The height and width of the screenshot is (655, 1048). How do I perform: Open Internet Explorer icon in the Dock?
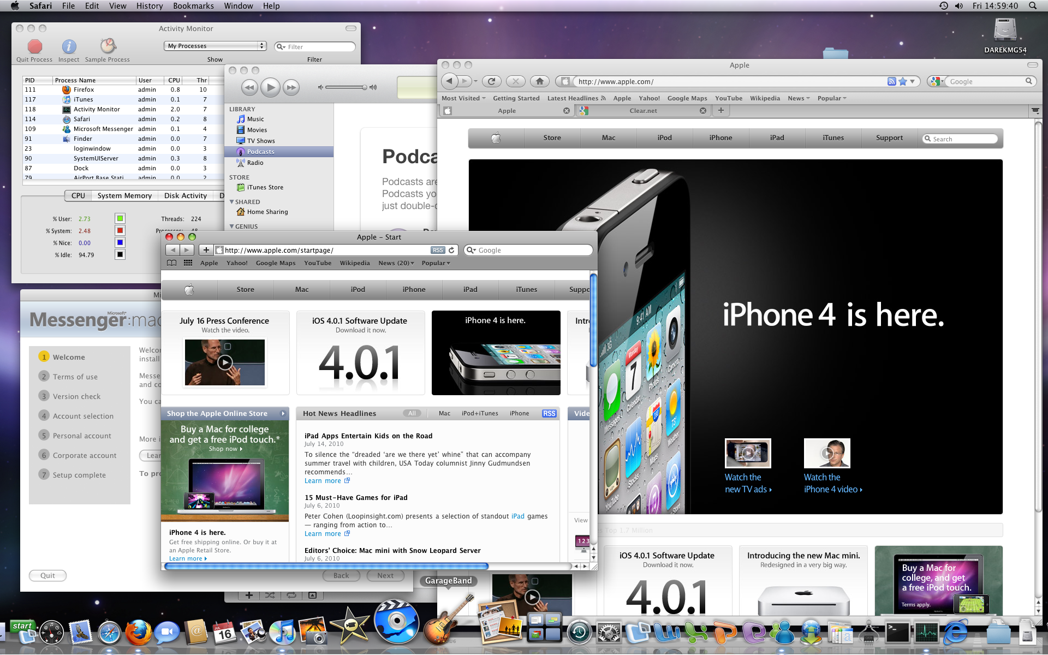point(956,632)
